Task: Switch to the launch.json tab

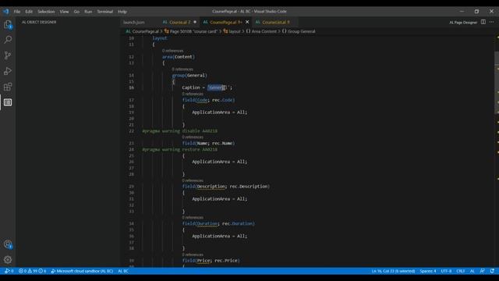Action: point(134,23)
